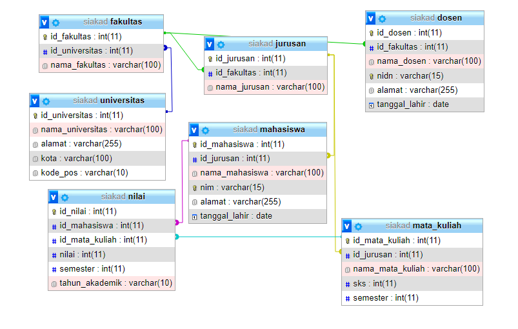Click the key icon beside id_jurusan in jurusan
This screenshot has width=518, height=329.
pos(210,59)
